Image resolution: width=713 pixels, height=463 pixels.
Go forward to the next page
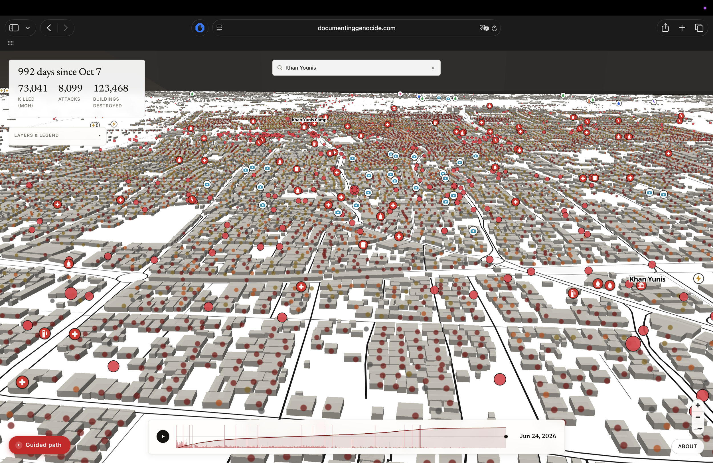point(66,28)
